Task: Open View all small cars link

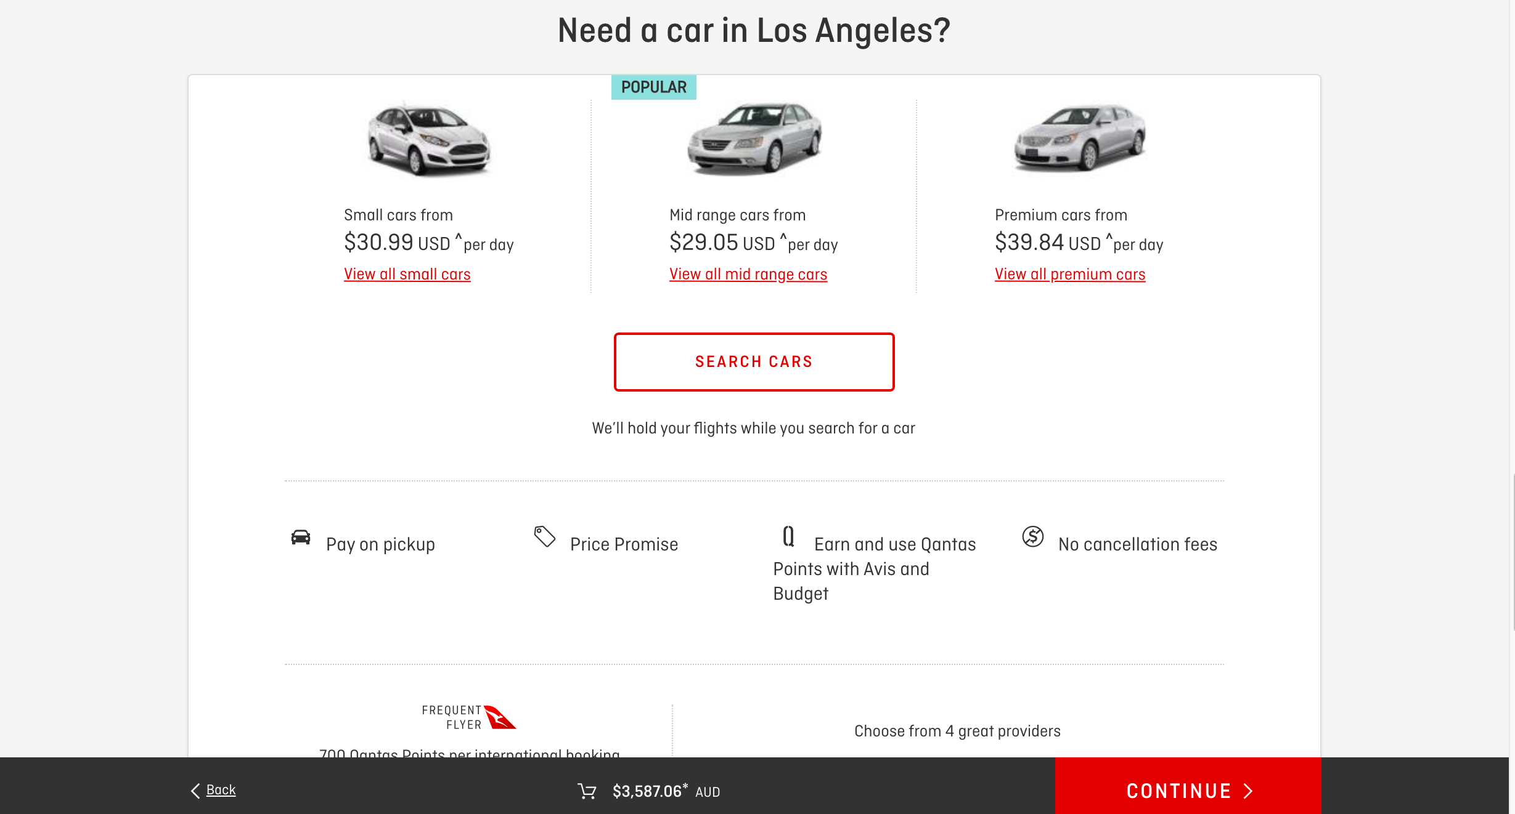Action: coord(407,274)
